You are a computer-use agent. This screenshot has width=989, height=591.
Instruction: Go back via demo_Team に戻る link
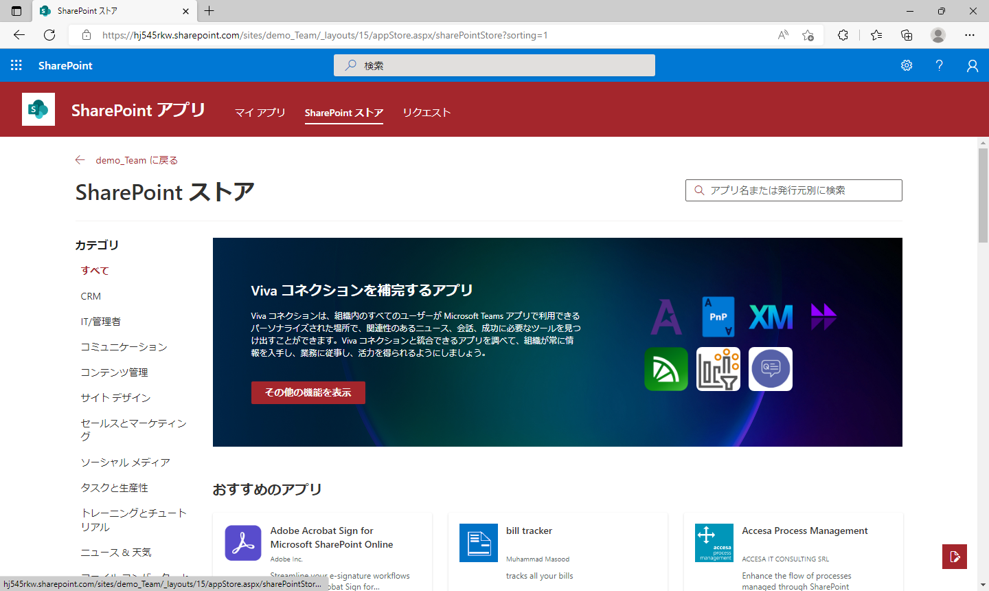[x=137, y=160]
